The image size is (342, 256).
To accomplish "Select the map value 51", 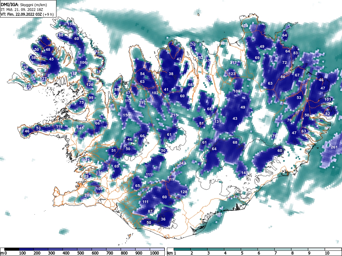I will [x=114, y=150].
